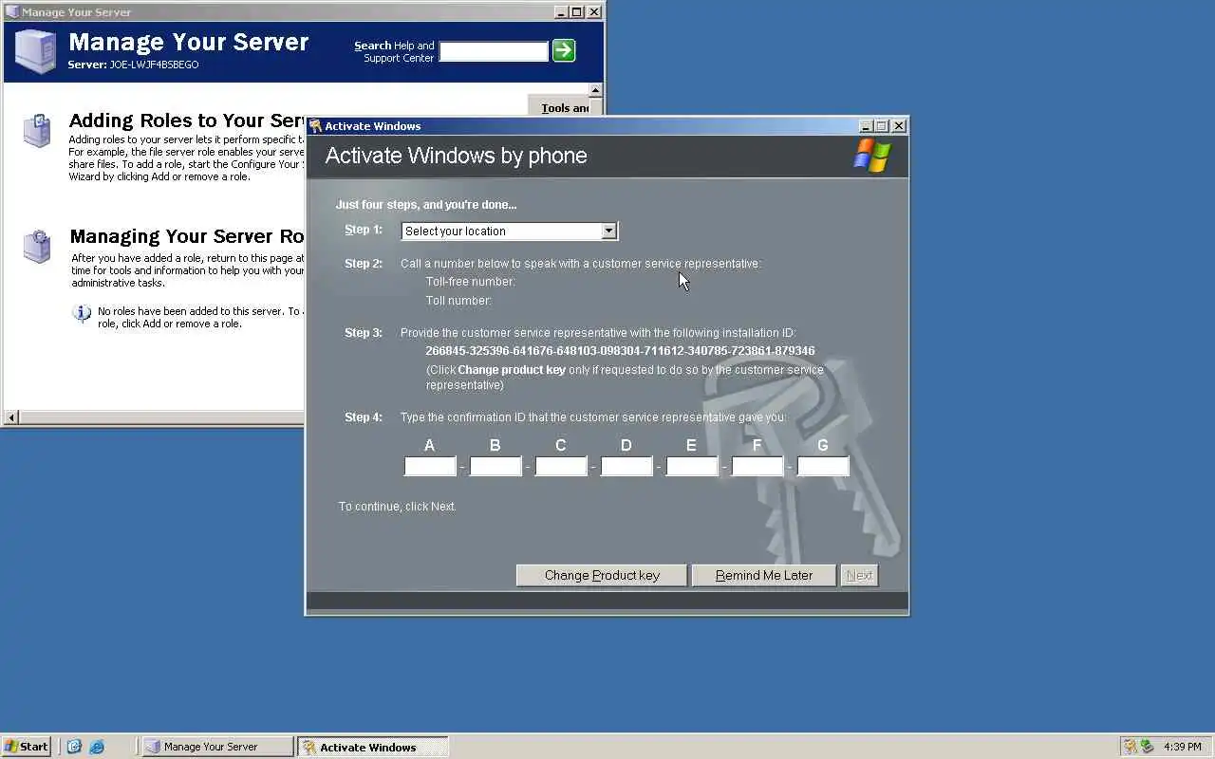The width and height of the screenshot is (1215, 759).
Task: Click the keys icon in Activate Windows title bar
Action: coord(315,126)
